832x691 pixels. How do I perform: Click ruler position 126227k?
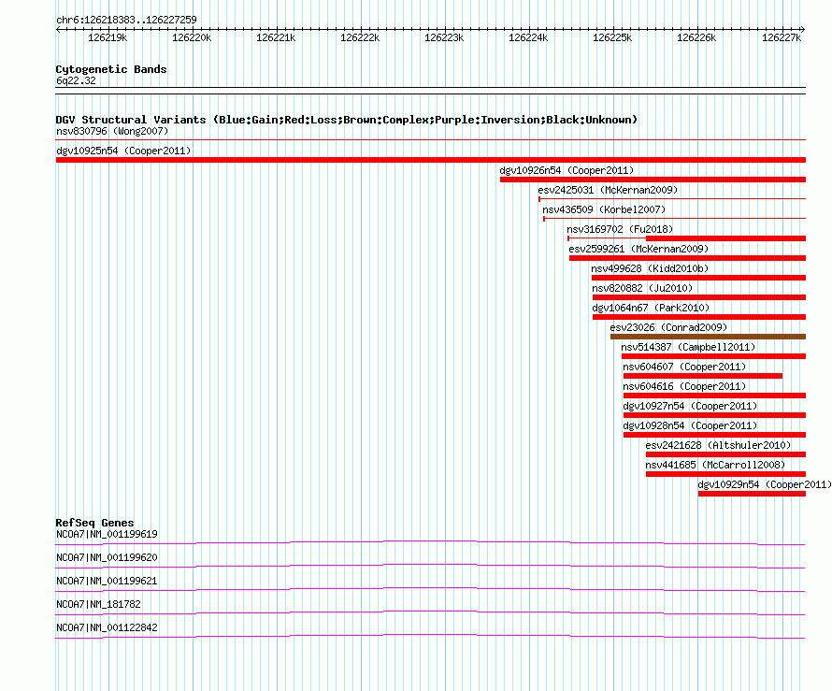tap(782, 37)
